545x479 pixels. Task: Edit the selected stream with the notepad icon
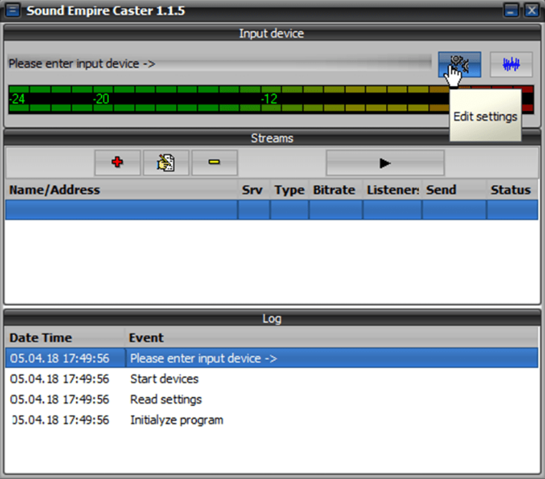pyautogui.click(x=166, y=163)
